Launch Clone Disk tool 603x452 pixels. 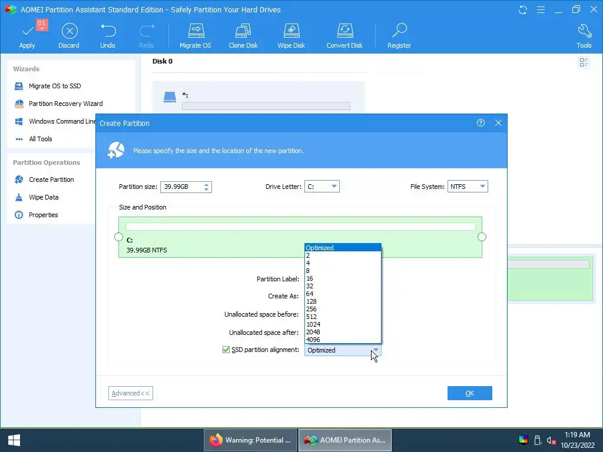click(x=243, y=35)
